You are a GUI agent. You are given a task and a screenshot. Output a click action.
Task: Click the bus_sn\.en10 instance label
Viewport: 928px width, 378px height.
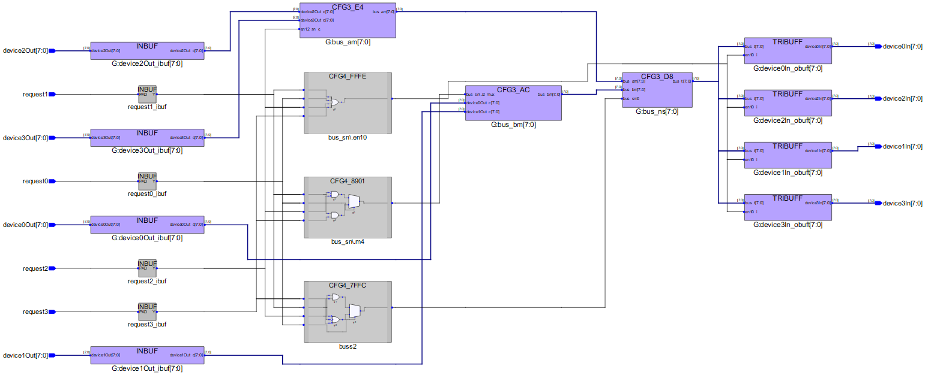point(348,138)
